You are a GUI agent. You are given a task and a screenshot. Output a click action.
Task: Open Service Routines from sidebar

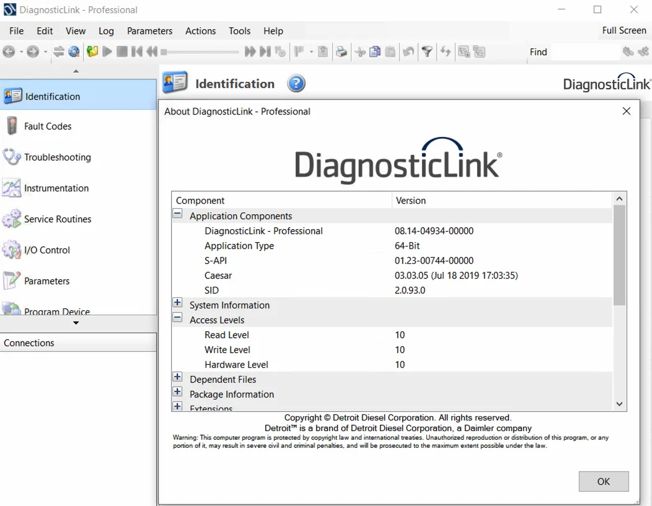[x=57, y=219]
